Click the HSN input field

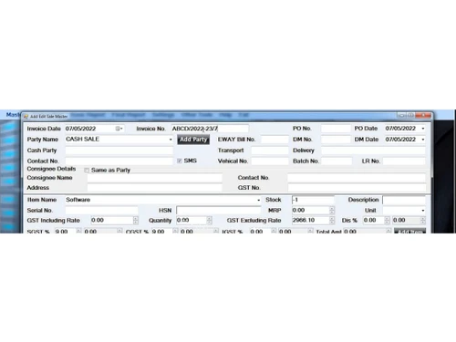coord(218,211)
